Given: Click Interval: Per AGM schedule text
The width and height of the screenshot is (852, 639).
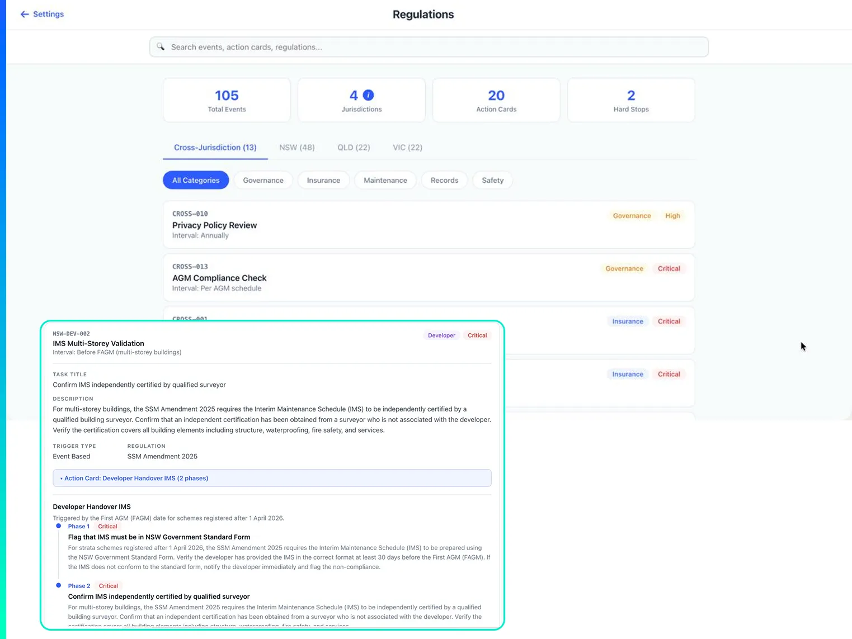Looking at the screenshot, I should click(x=216, y=288).
